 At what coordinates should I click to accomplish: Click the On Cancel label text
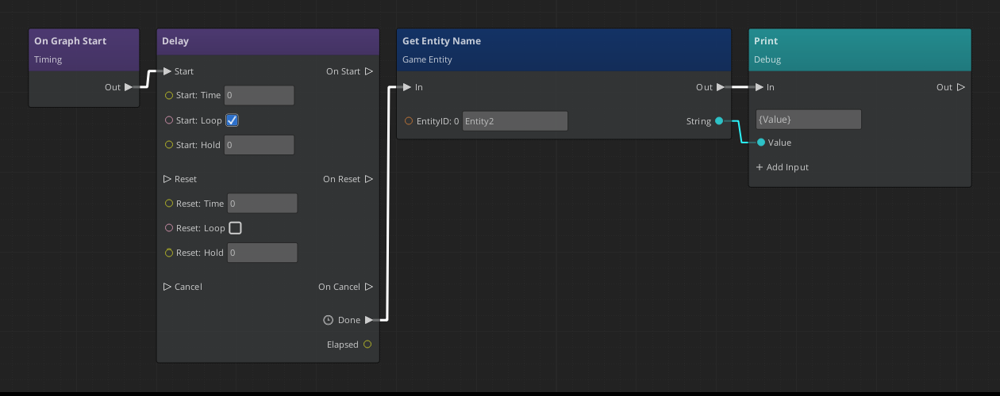pos(340,287)
